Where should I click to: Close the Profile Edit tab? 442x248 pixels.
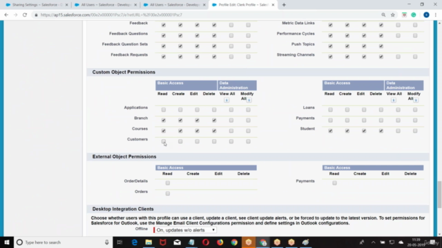(x=273, y=5)
